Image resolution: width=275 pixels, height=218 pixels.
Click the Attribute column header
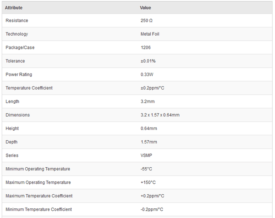[14, 8]
